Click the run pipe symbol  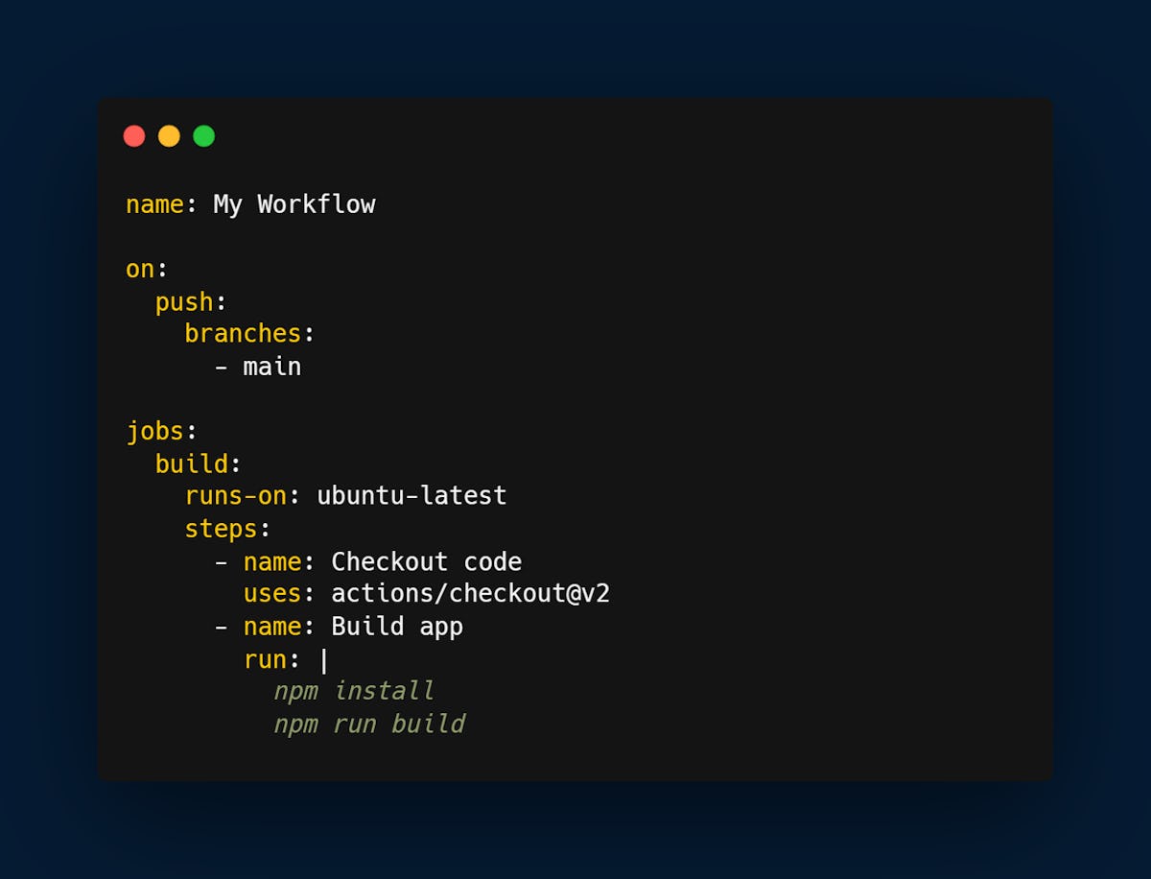coord(323,659)
